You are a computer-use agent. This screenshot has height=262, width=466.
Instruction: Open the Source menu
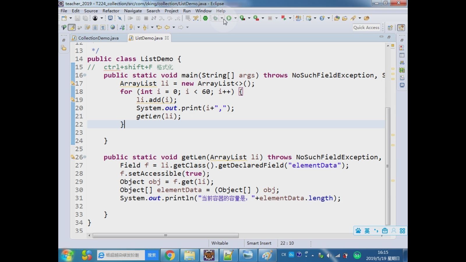pyautogui.click(x=91, y=11)
